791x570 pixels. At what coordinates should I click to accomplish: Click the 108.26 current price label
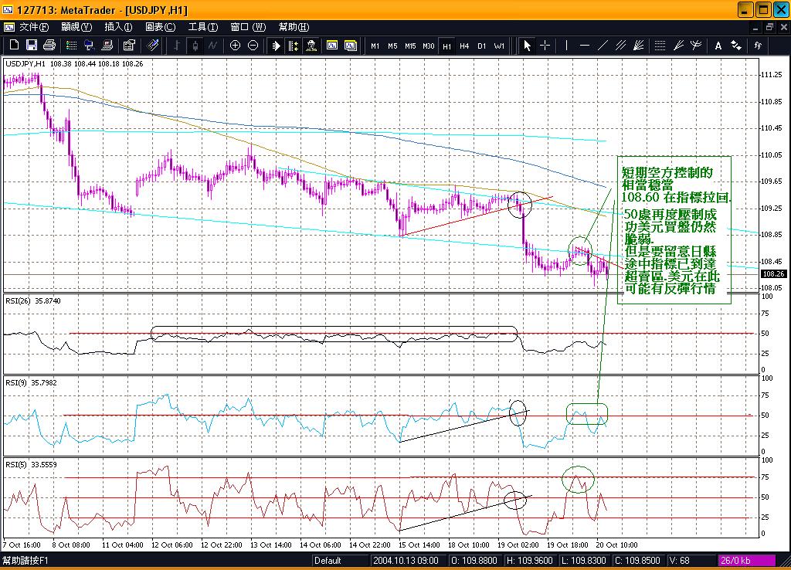click(772, 273)
